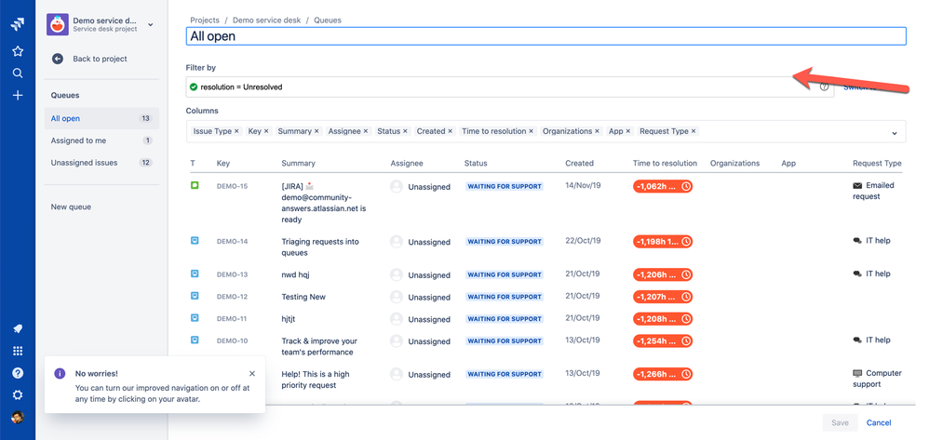Open search using the magnifier icon
The width and height of the screenshot is (929, 440).
[18, 73]
